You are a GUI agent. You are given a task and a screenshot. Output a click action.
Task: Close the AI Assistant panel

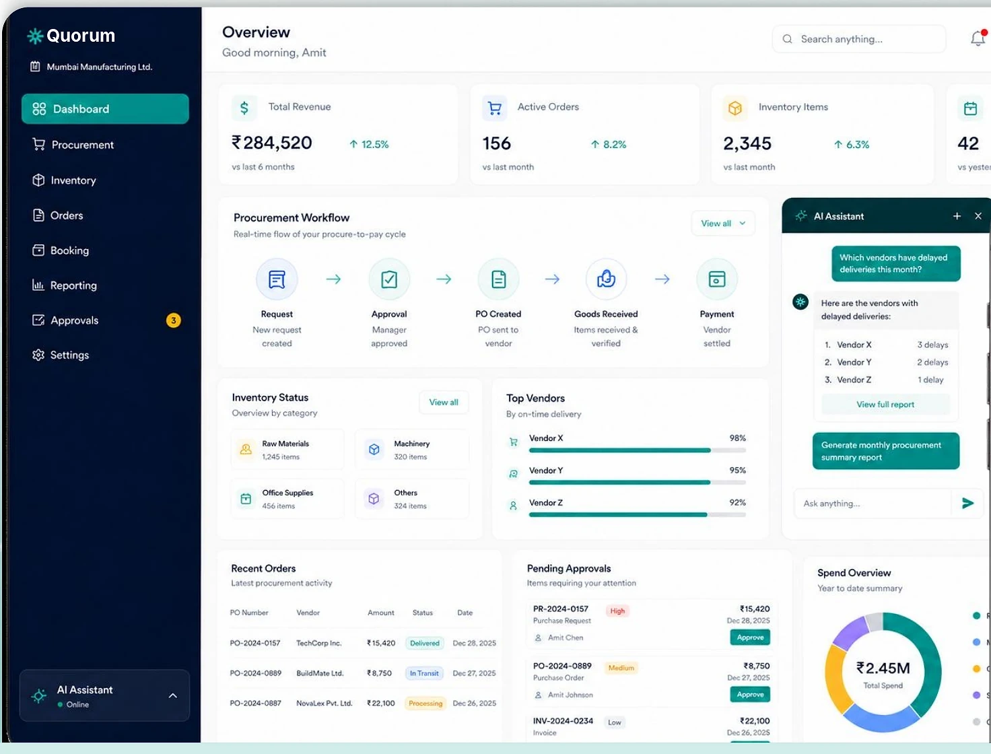tap(978, 216)
